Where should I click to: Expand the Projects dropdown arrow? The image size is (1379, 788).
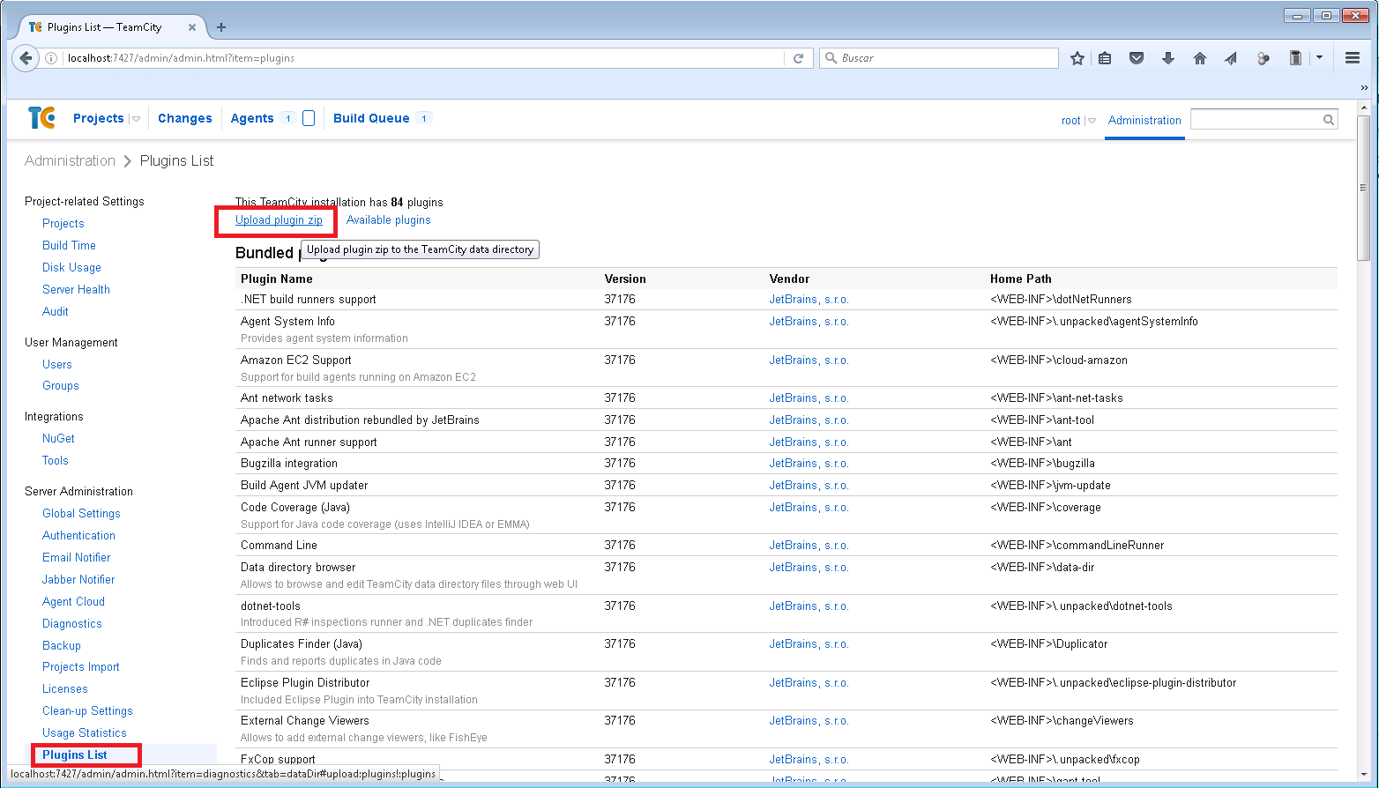point(136,119)
